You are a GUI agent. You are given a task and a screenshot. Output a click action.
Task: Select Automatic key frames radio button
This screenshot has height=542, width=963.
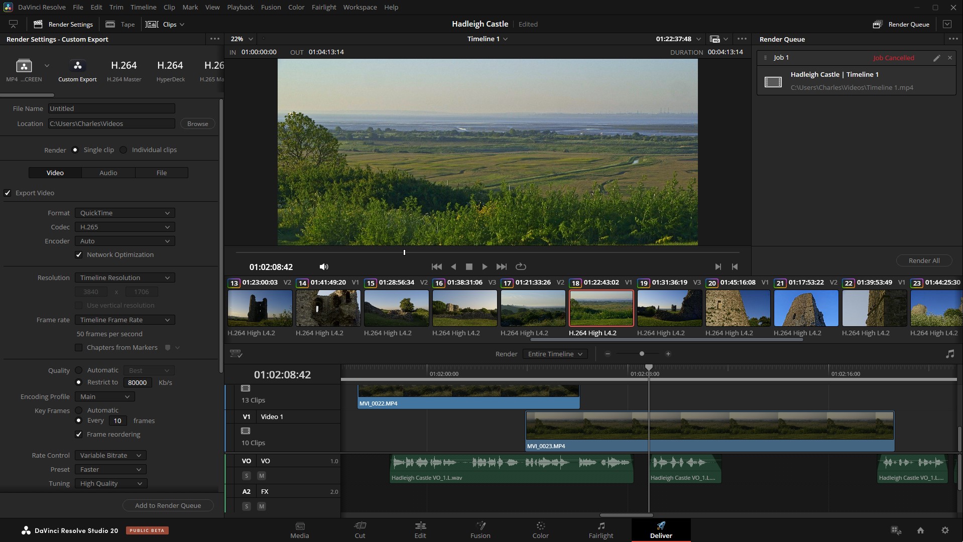click(x=79, y=410)
